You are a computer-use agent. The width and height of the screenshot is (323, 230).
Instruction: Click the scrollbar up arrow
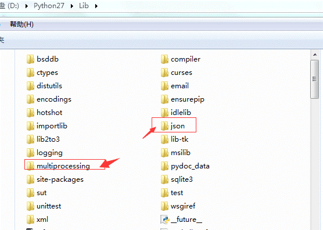tap(315, 55)
